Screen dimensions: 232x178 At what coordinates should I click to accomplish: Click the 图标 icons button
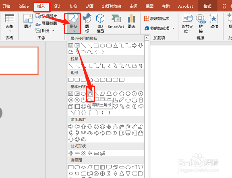87,23
